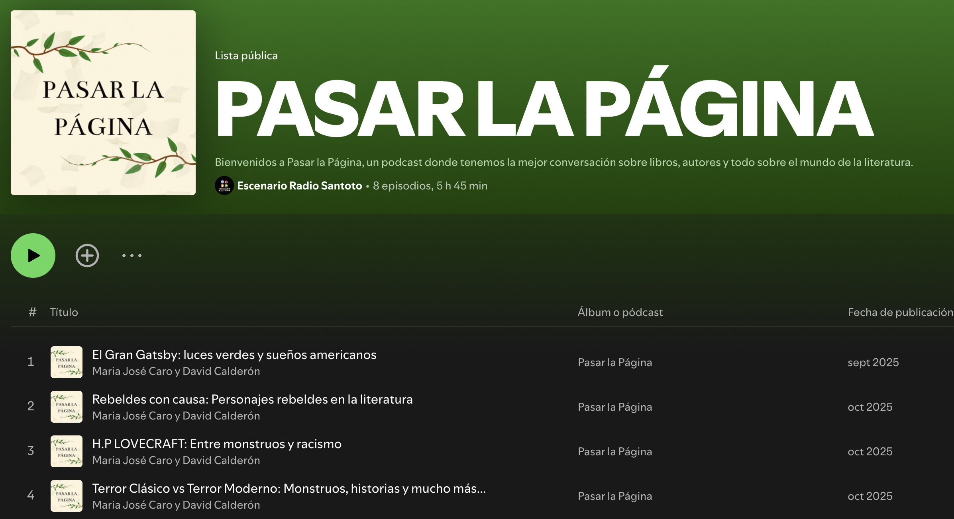This screenshot has width=954, height=519.
Task: Click the sept 2025 date
Action: point(873,363)
